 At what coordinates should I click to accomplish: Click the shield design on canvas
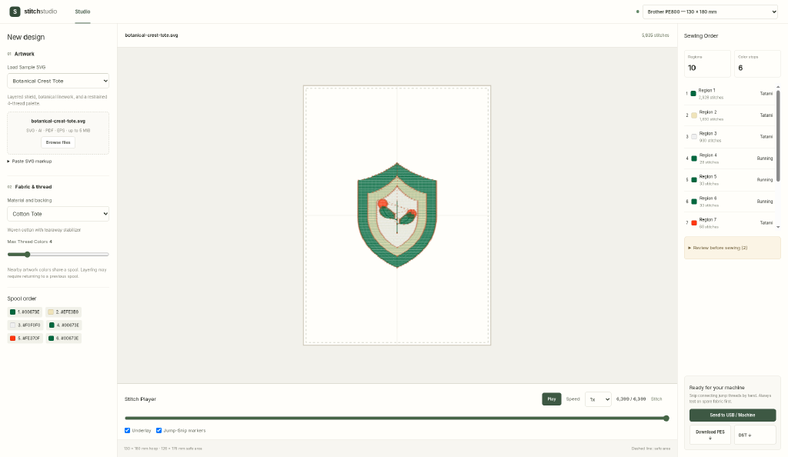[397, 215]
